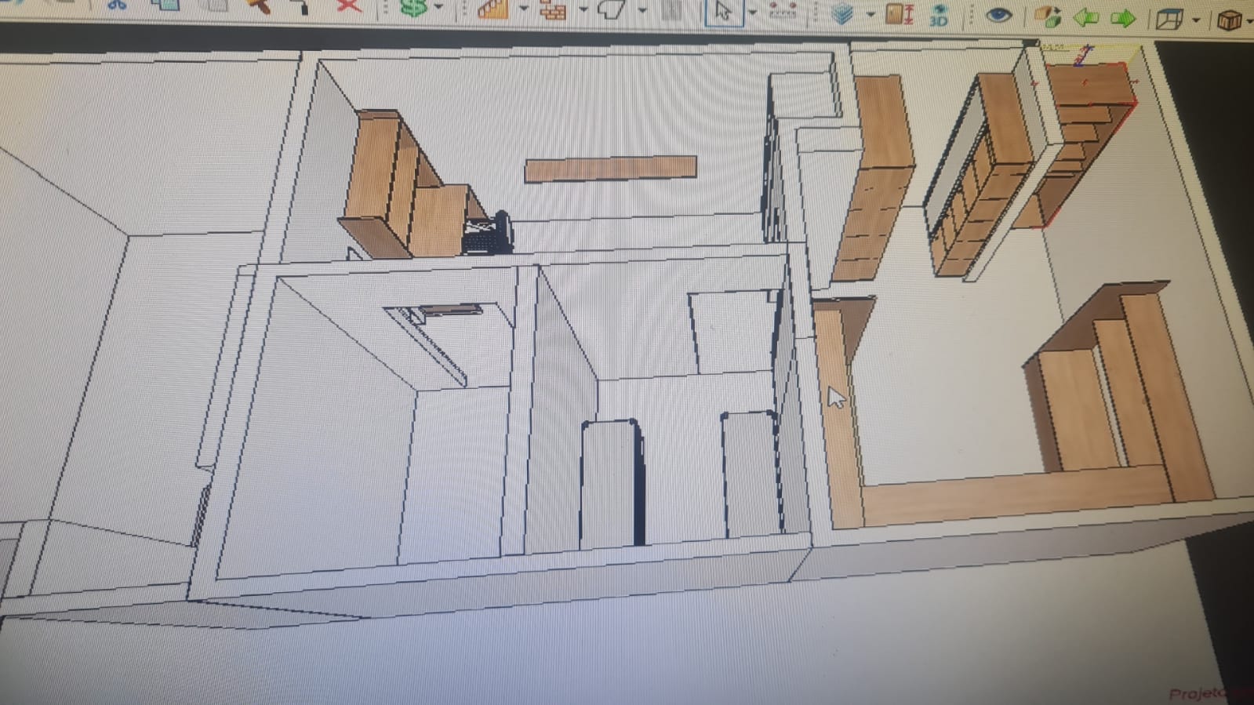Screen dimensions: 1254x705
Task: Switch to 3D view icon
Action: coord(939,16)
